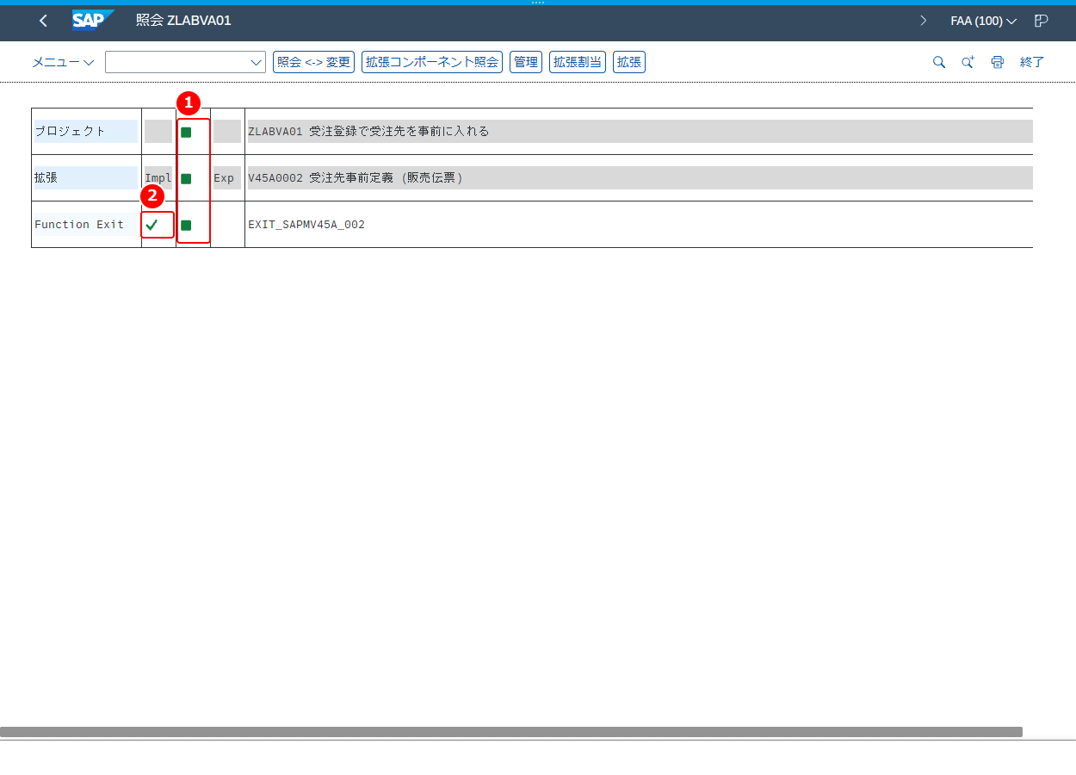Screen dimensions: 1076x775
Task: Click the 拡張コンポーネント照会 button
Action: pyautogui.click(x=432, y=62)
